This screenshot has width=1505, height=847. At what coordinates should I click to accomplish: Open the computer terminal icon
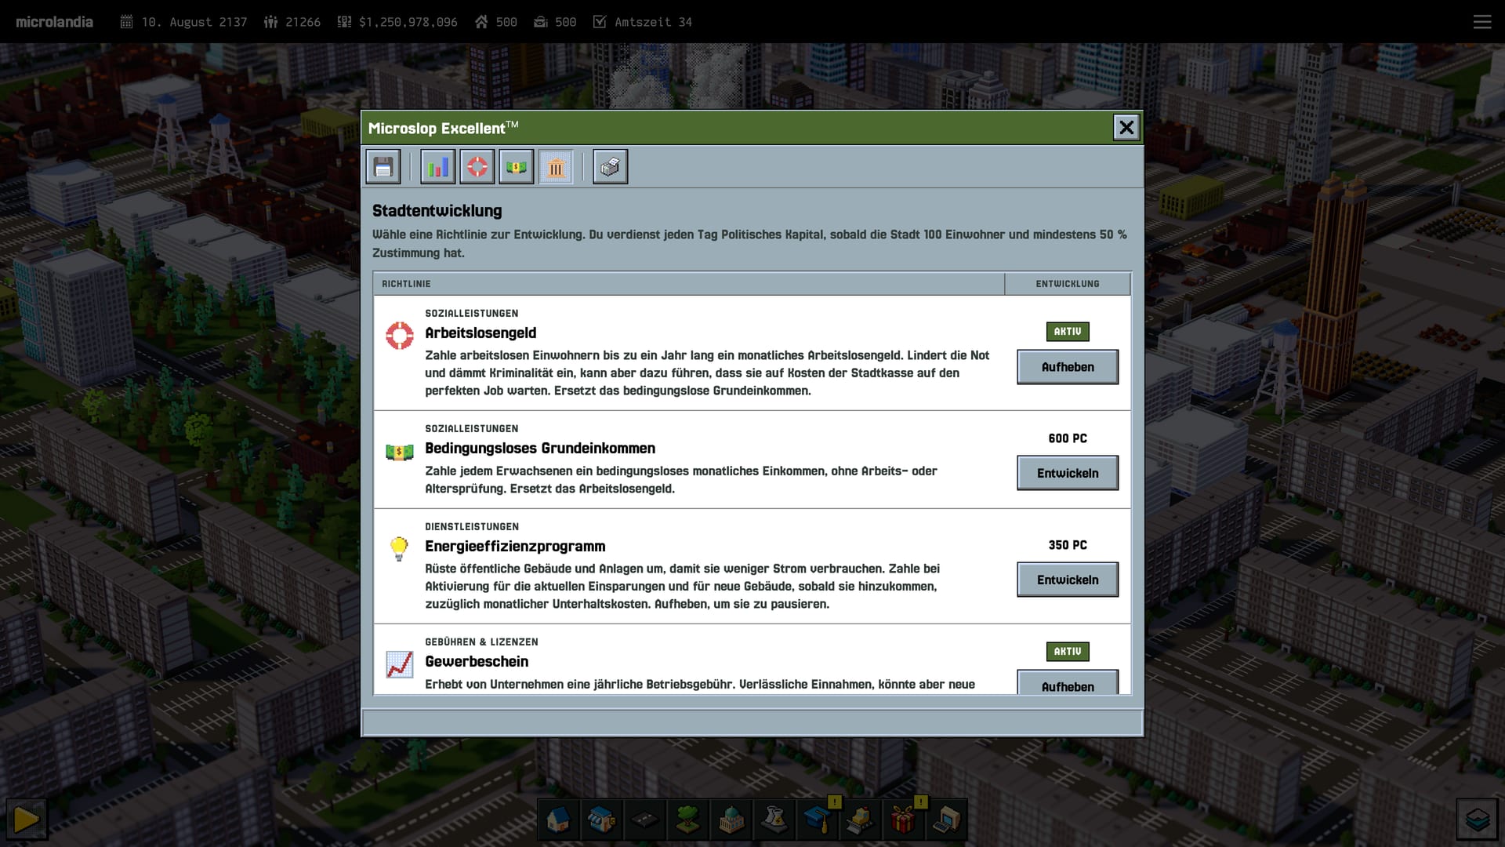click(x=946, y=820)
